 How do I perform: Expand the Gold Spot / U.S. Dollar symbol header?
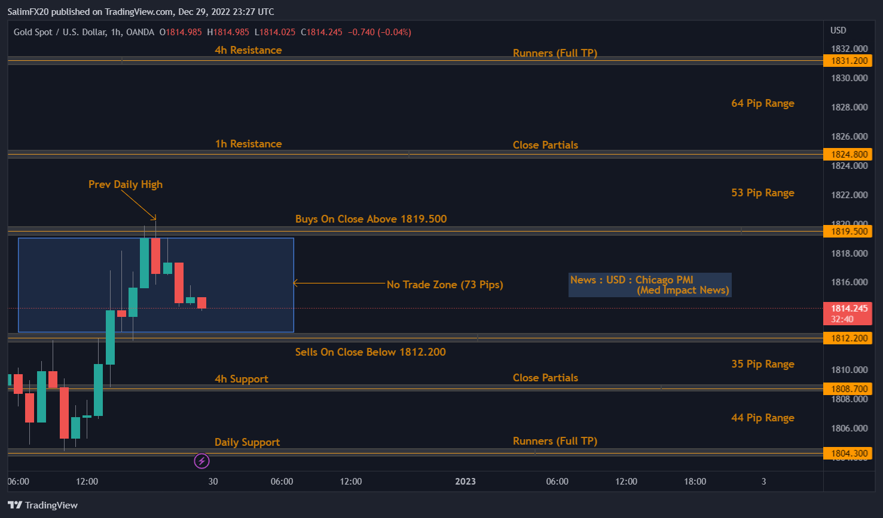tap(60, 32)
